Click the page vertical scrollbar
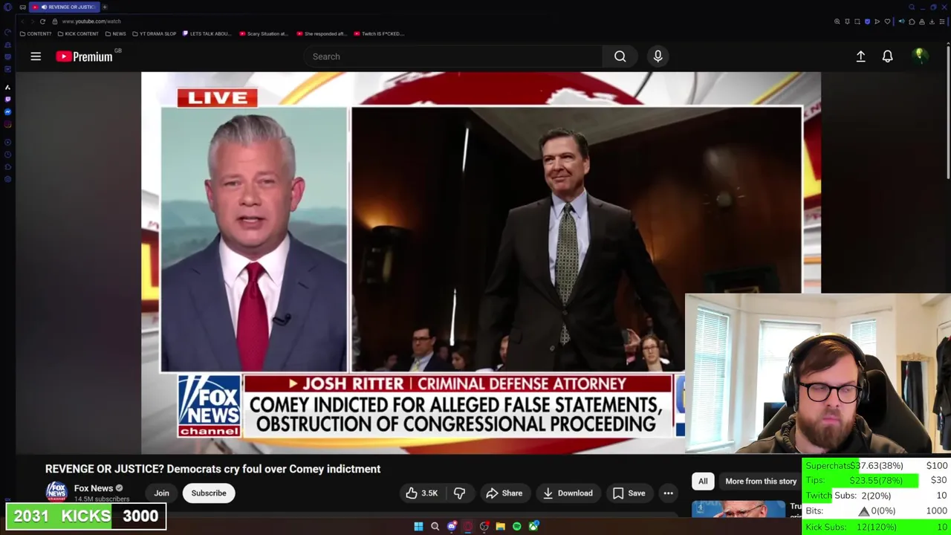Screen dimensions: 951x535 point(949,111)
